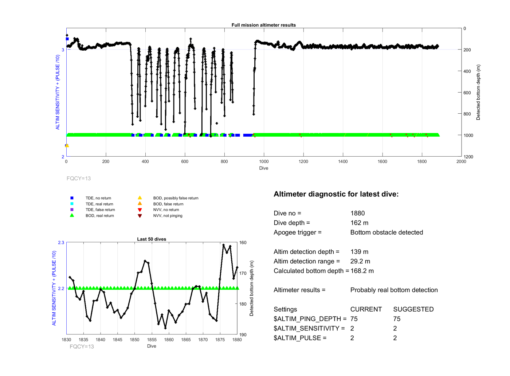Click 'Probably real bottom detection' result
This screenshot has height=376, width=510.
394,290
